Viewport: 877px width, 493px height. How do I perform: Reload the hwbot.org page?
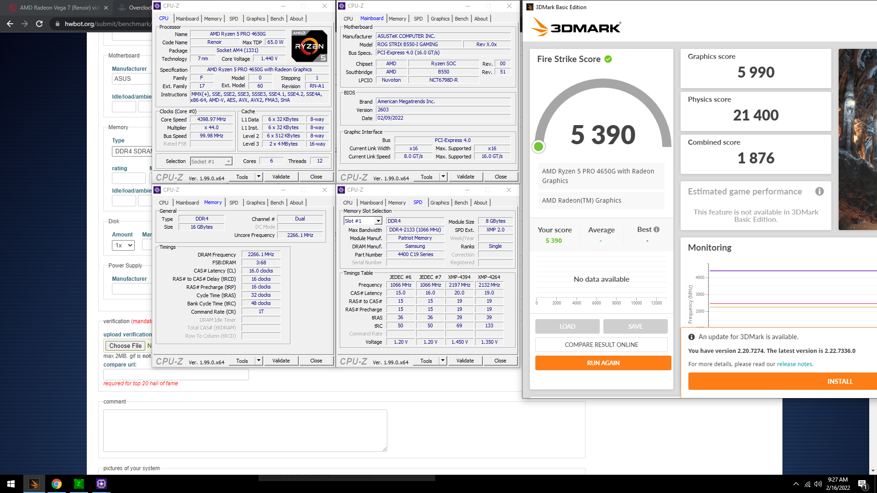click(x=39, y=24)
